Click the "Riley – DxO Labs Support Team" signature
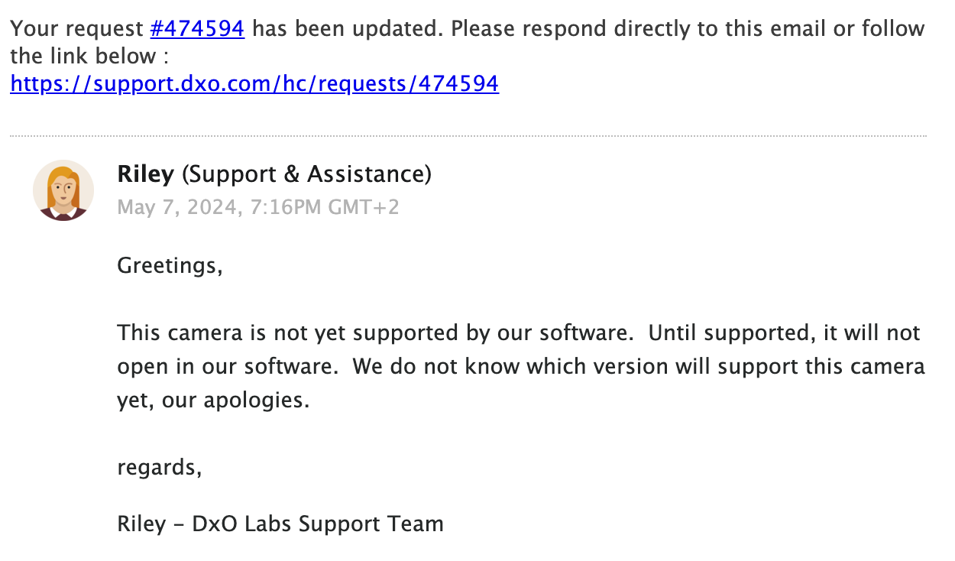This screenshot has height=561, width=955. click(x=280, y=524)
